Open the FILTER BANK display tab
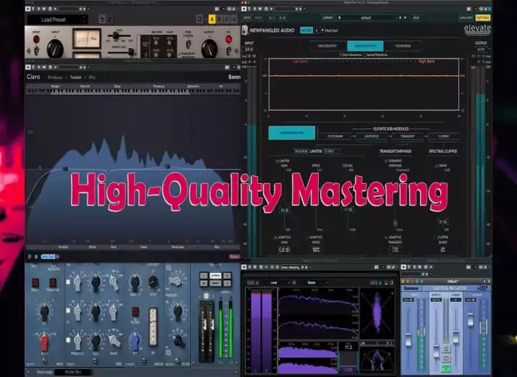Image resolution: width=517 pixels, height=377 pixels. point(403,46)
